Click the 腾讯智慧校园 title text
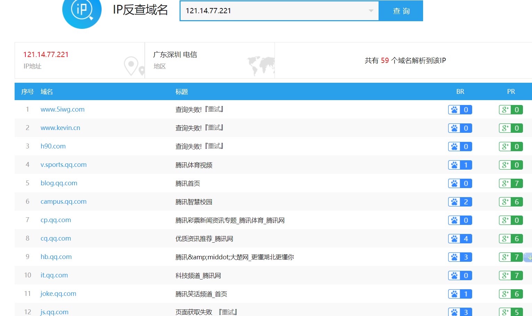The width and height of the screenshot is (532, 316). point(194,202)
